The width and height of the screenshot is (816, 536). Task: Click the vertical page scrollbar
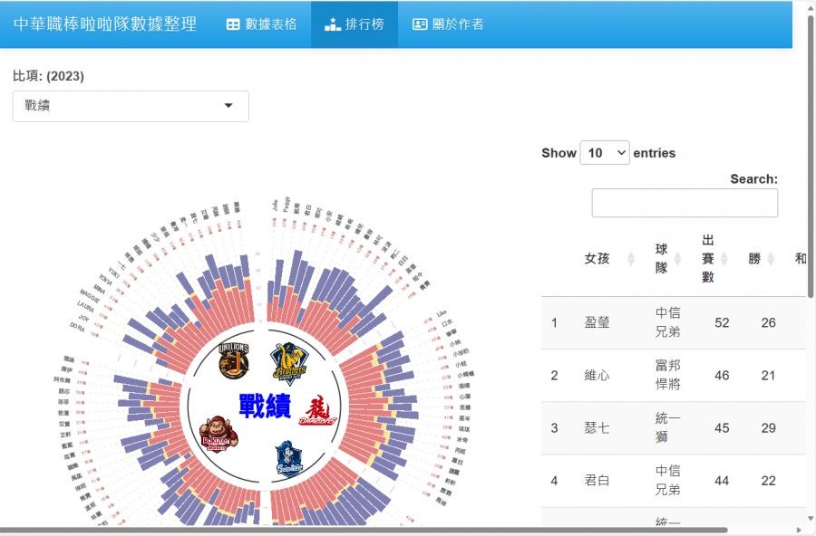(811, 156)
